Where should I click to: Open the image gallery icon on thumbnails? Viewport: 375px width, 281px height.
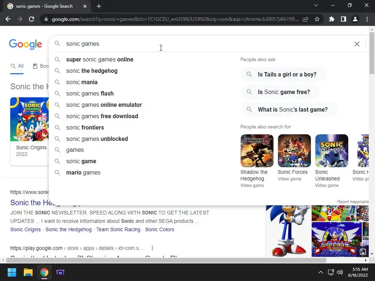pos(363,251)
